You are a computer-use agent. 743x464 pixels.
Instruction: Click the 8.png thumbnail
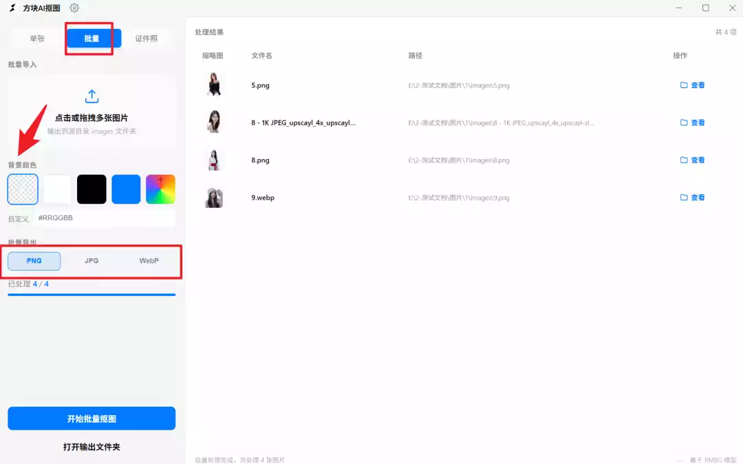click(214, 160)
